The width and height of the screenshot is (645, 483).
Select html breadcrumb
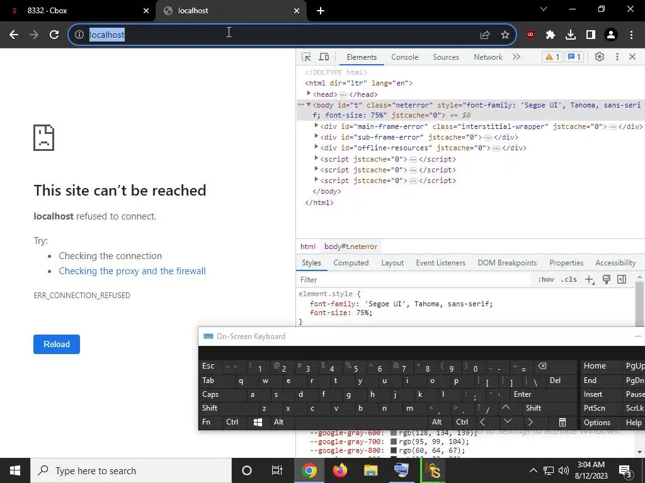point(307,247)
